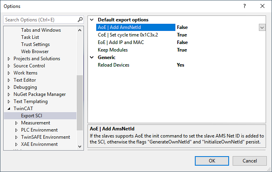Expand the Projects and Solutions node
The image size is (272, 172).
[9, 59]
